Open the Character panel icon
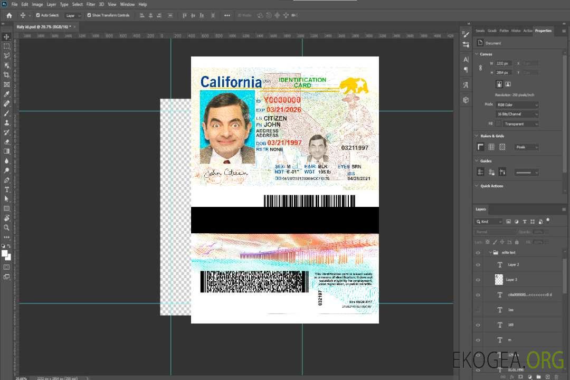 coord(466,59)
